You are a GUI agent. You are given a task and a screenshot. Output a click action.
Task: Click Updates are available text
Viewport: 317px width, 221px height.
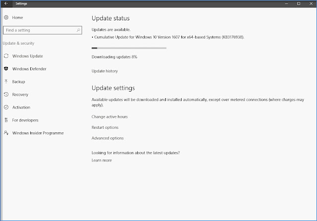point(111,30)
